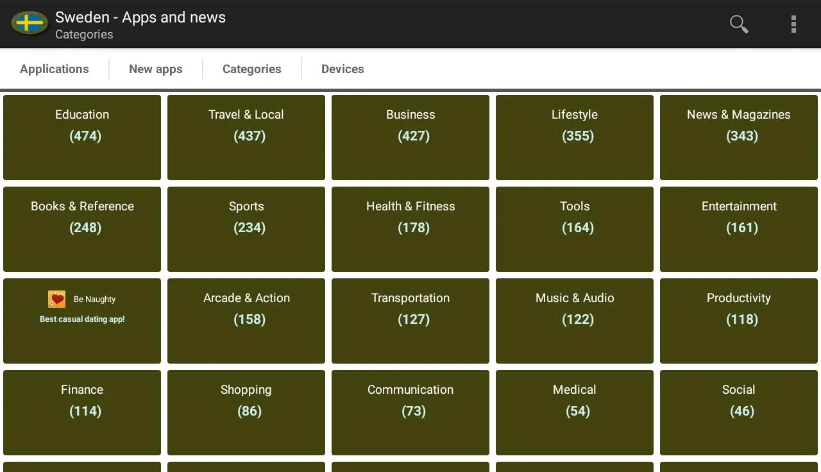Browse the Entertainment category
The width and height of the screenshot is (821, 472).
(x=739, y=229)
